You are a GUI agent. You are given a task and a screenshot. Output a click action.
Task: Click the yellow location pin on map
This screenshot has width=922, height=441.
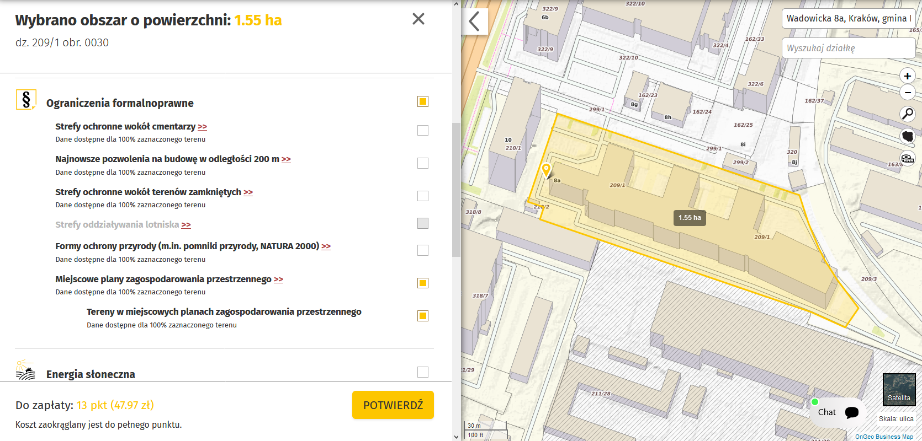point(546,170)
